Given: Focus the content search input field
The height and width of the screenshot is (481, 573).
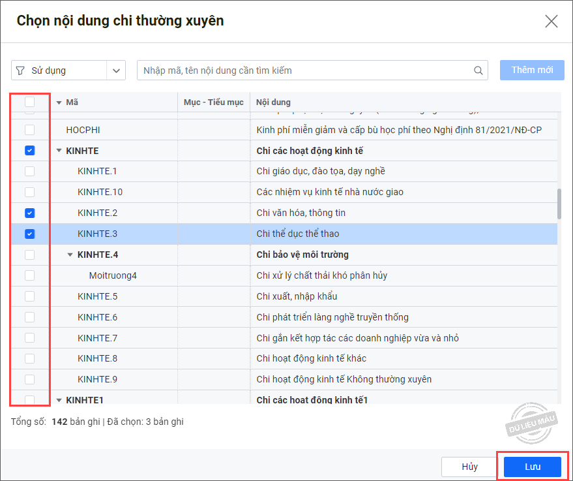Looking at the screenshot, I should coord(303,70).
